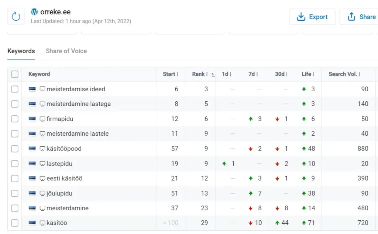Click the info icon beside 30d header
This screenshot has width=378, height=234.
pos(287,74)
